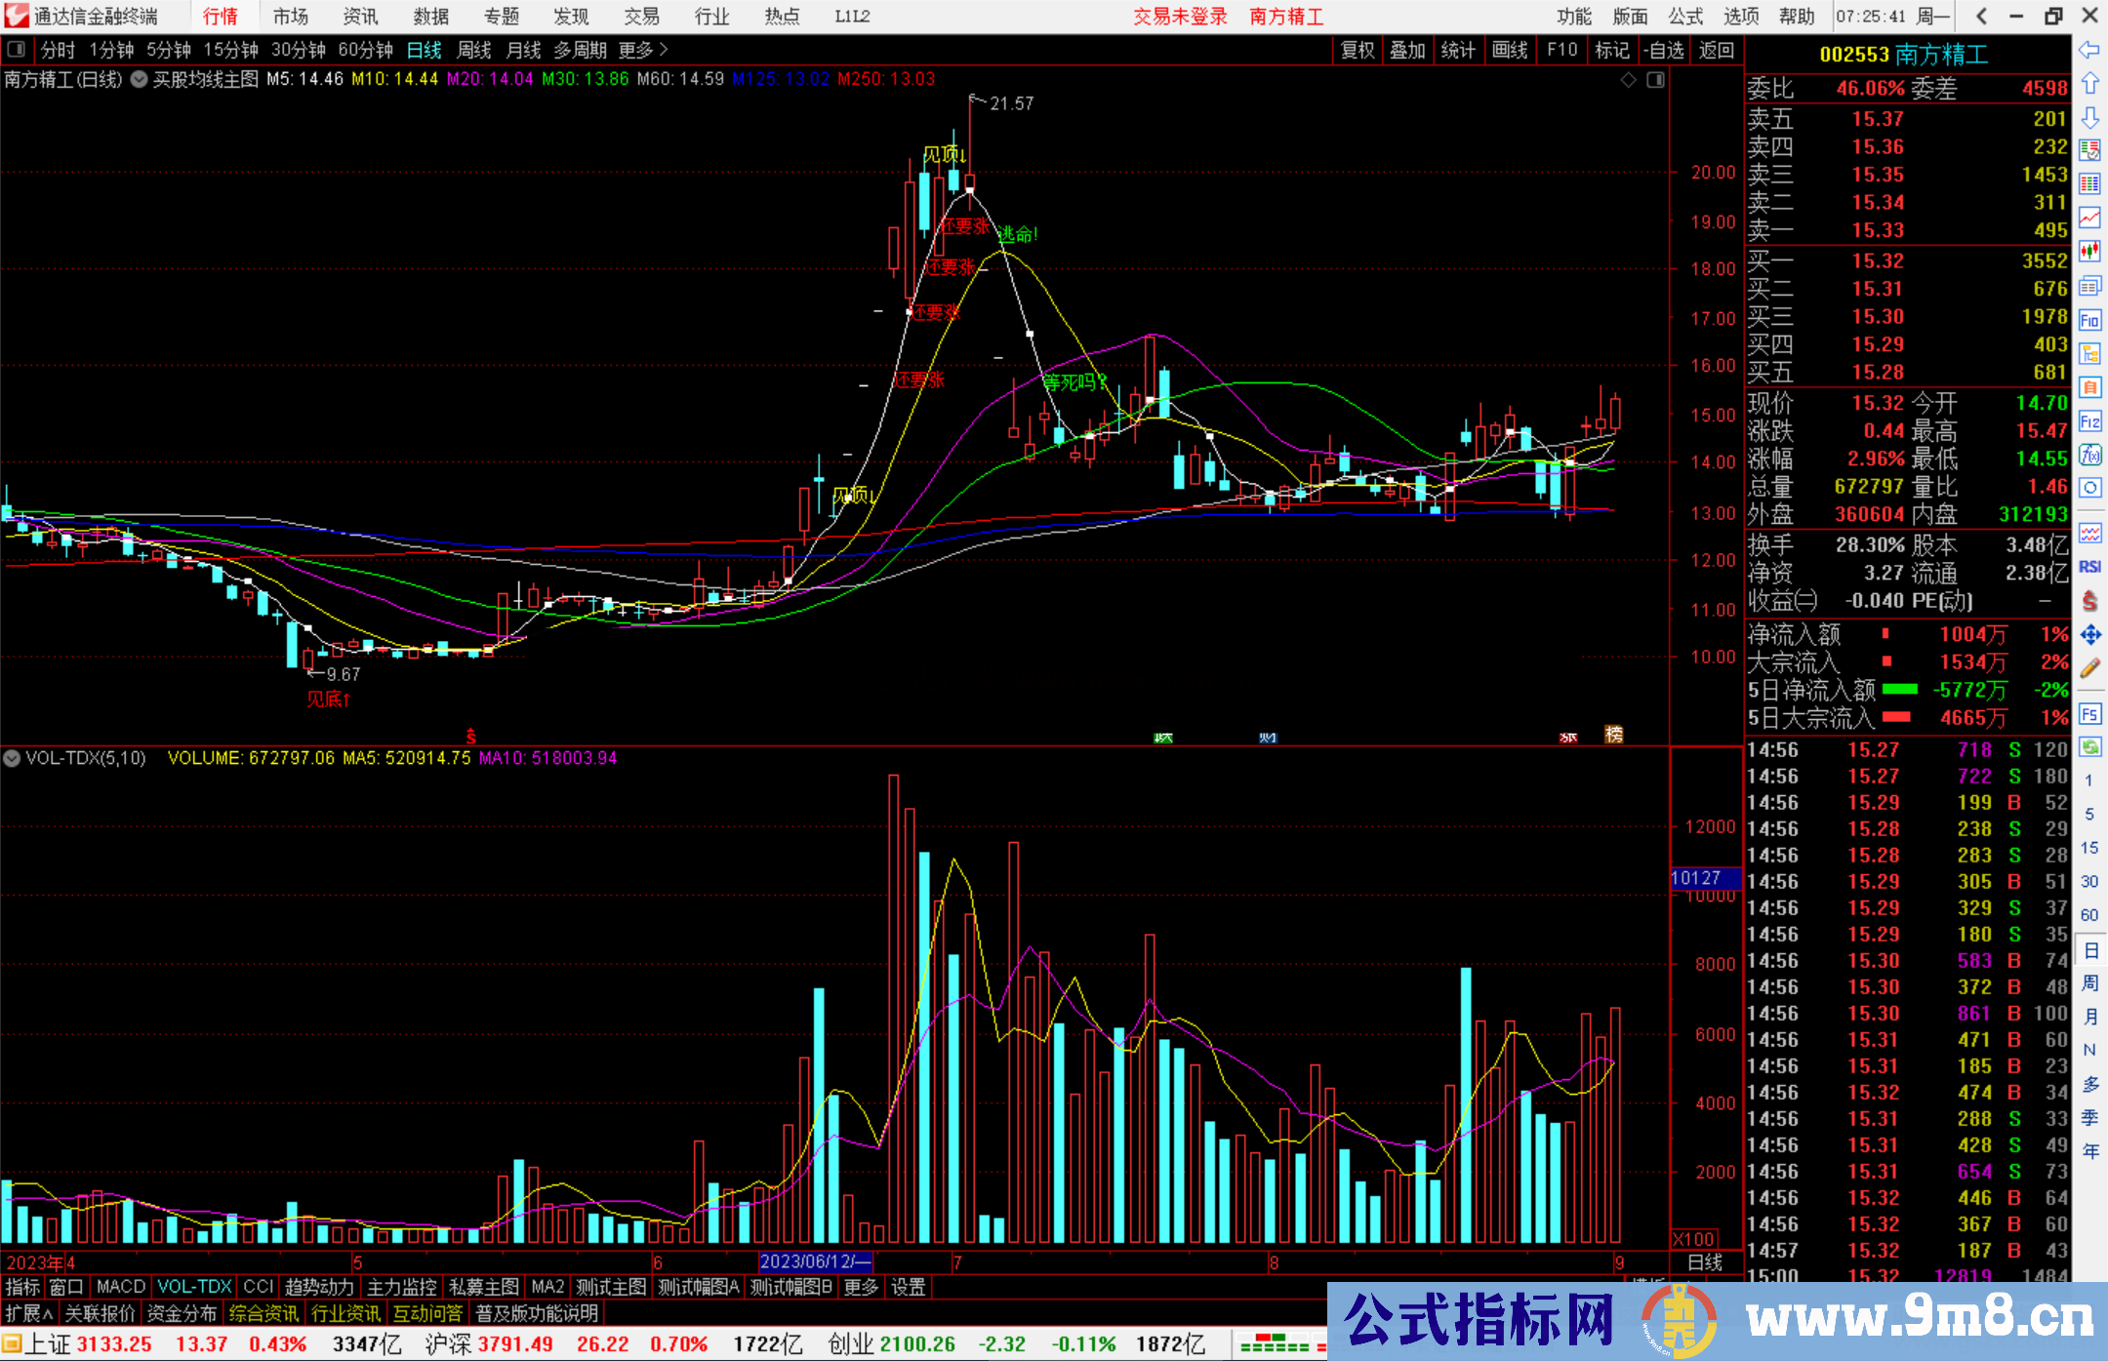Open the line trend chart sidebar icon

coord(2089,218)
